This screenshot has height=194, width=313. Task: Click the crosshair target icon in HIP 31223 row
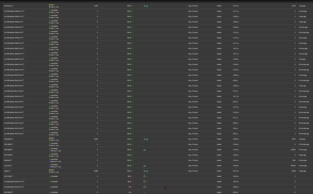[144, 176]
